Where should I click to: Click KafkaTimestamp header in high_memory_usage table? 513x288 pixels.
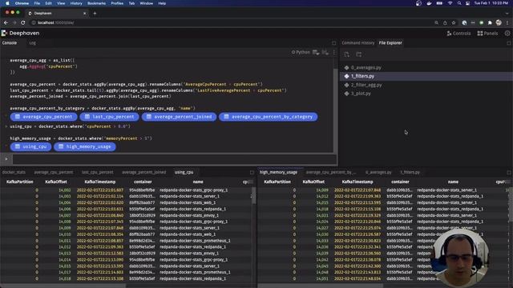(357, 182)
